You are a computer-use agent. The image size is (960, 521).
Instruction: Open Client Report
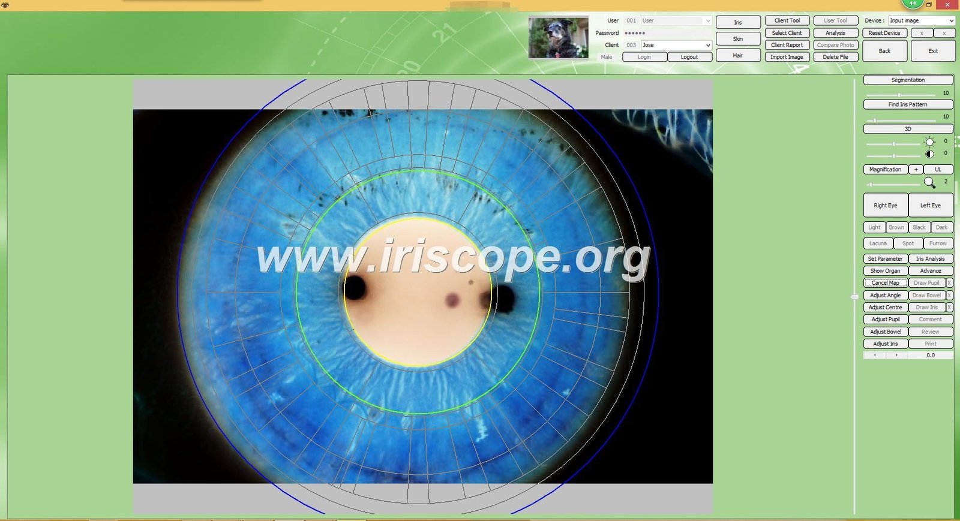(787, 45)
